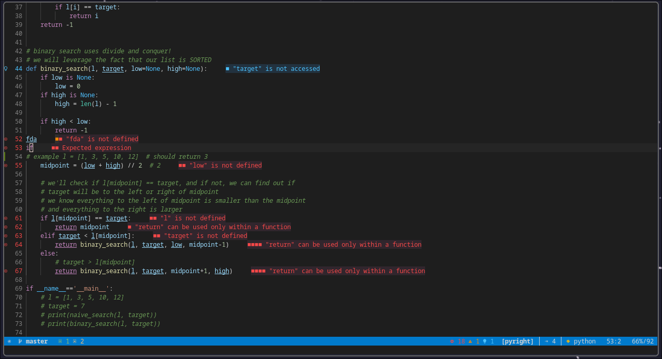The image size is (662, 359).
Task: Click the git added-lines icon showing 1
Action: (x=60, y=341)
